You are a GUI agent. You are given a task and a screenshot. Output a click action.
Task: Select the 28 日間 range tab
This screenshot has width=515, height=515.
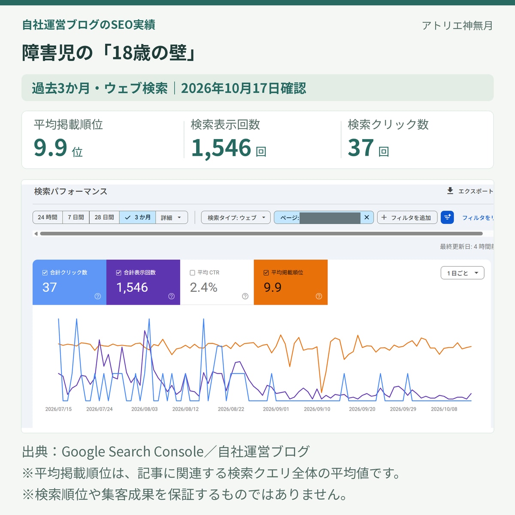104,218
